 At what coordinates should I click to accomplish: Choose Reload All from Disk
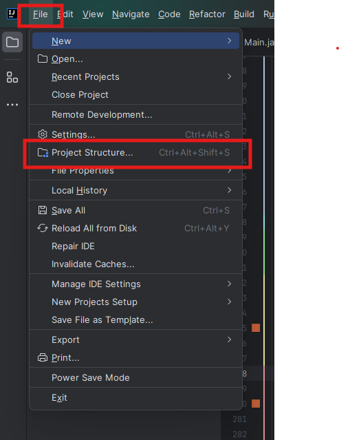[135, 228]
